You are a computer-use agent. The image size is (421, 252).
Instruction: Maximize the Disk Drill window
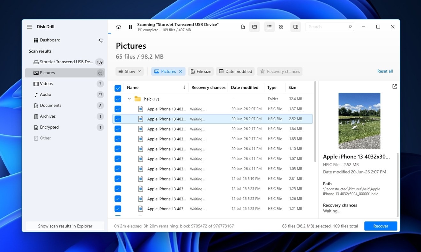click(x=378, y=27)
